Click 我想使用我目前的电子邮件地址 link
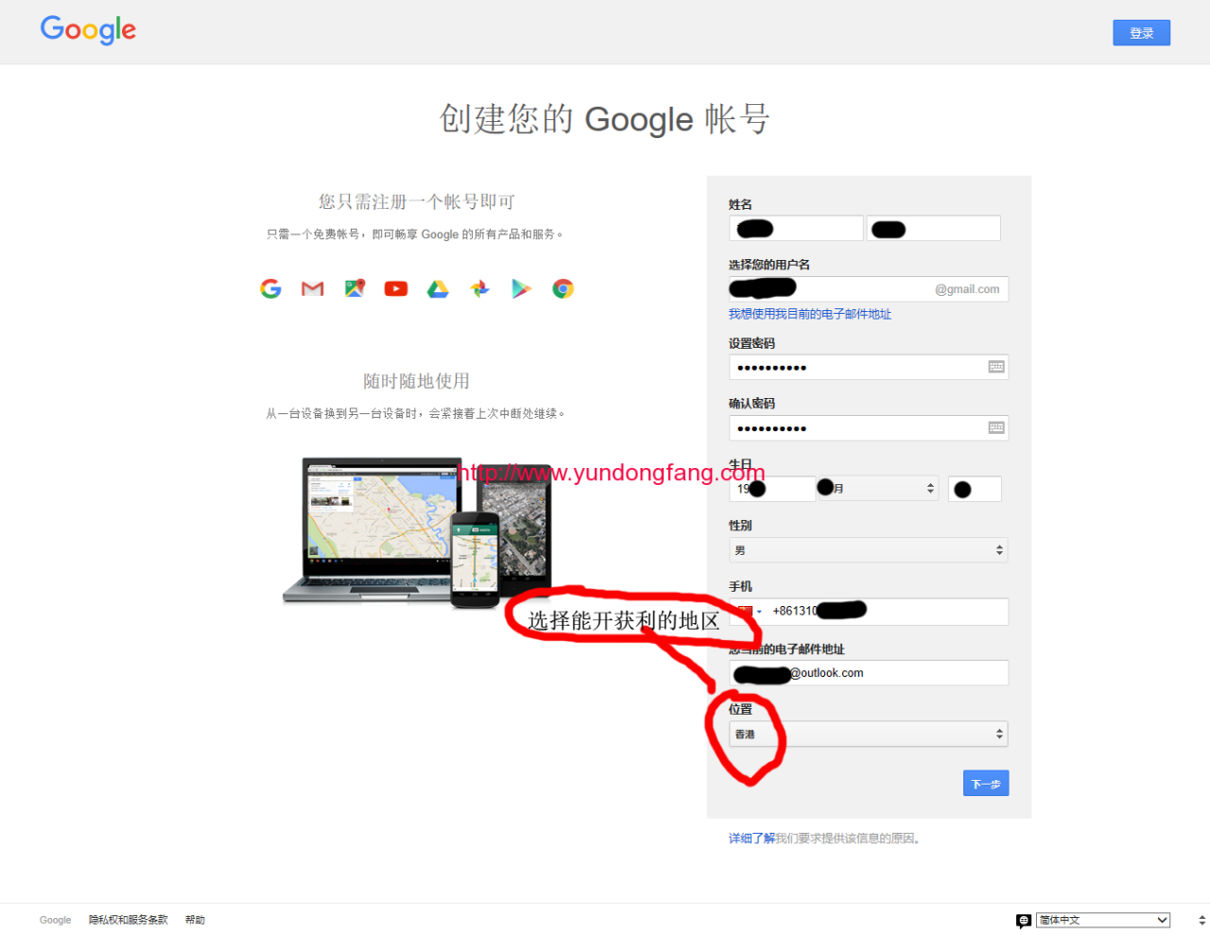The image size is (1210, 935). tap(810, 314)
